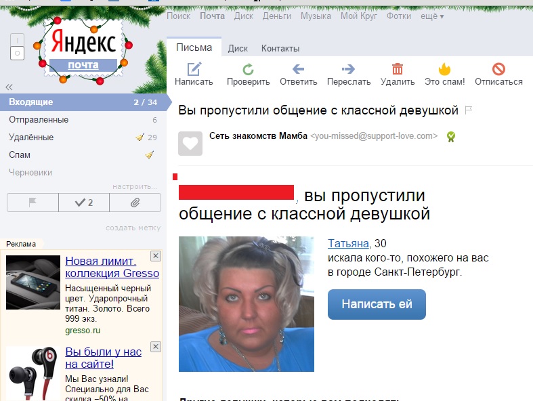Mark the email with the Это спам! icon
This screenshot has width=533, height=401.
444,69
